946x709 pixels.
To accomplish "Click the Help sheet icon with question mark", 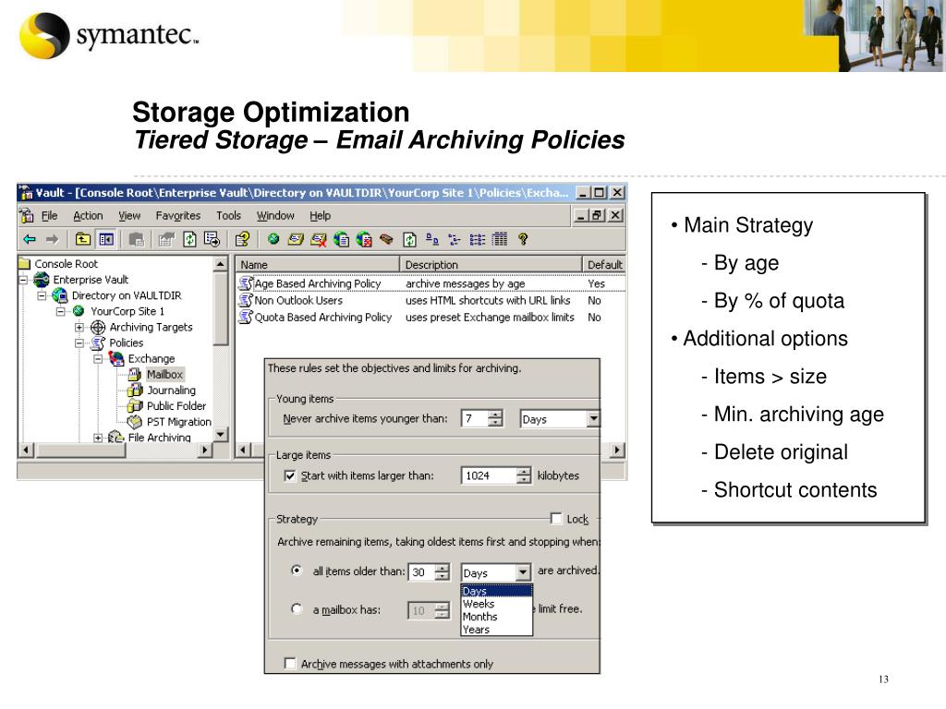I will [x=243, y=239].
